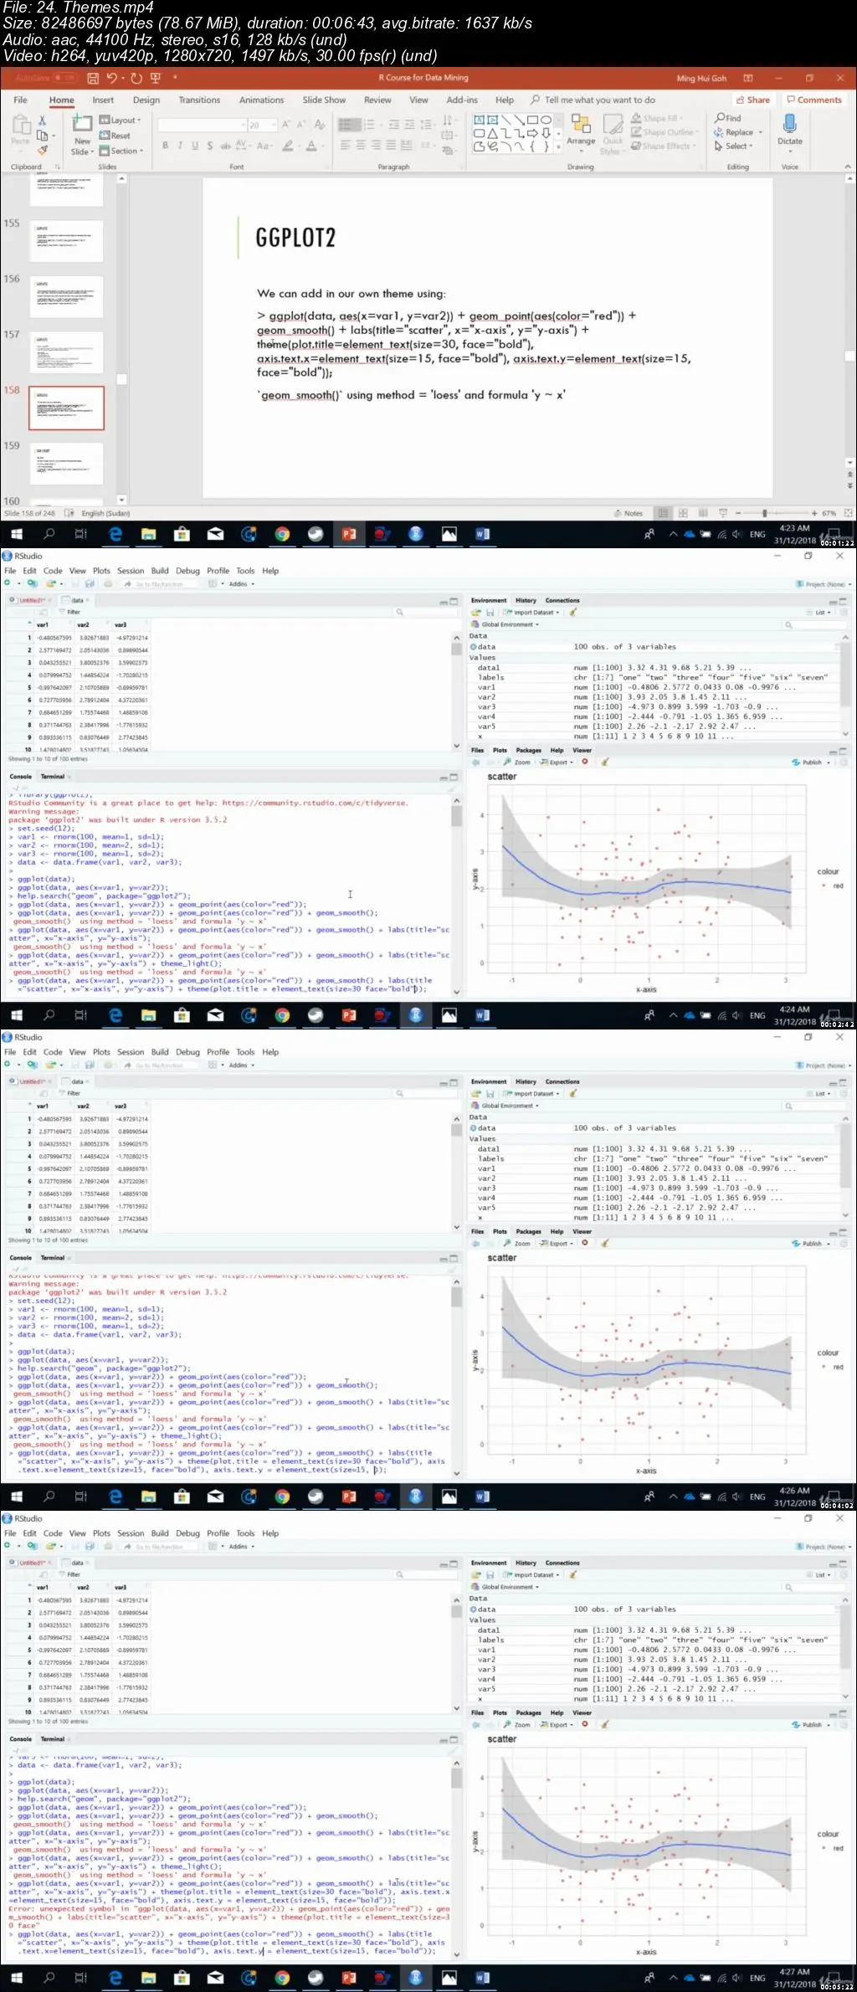Pick text highlight color in PowerPoint Font group
The image size is (857, 1992).
tap(289, 146)
